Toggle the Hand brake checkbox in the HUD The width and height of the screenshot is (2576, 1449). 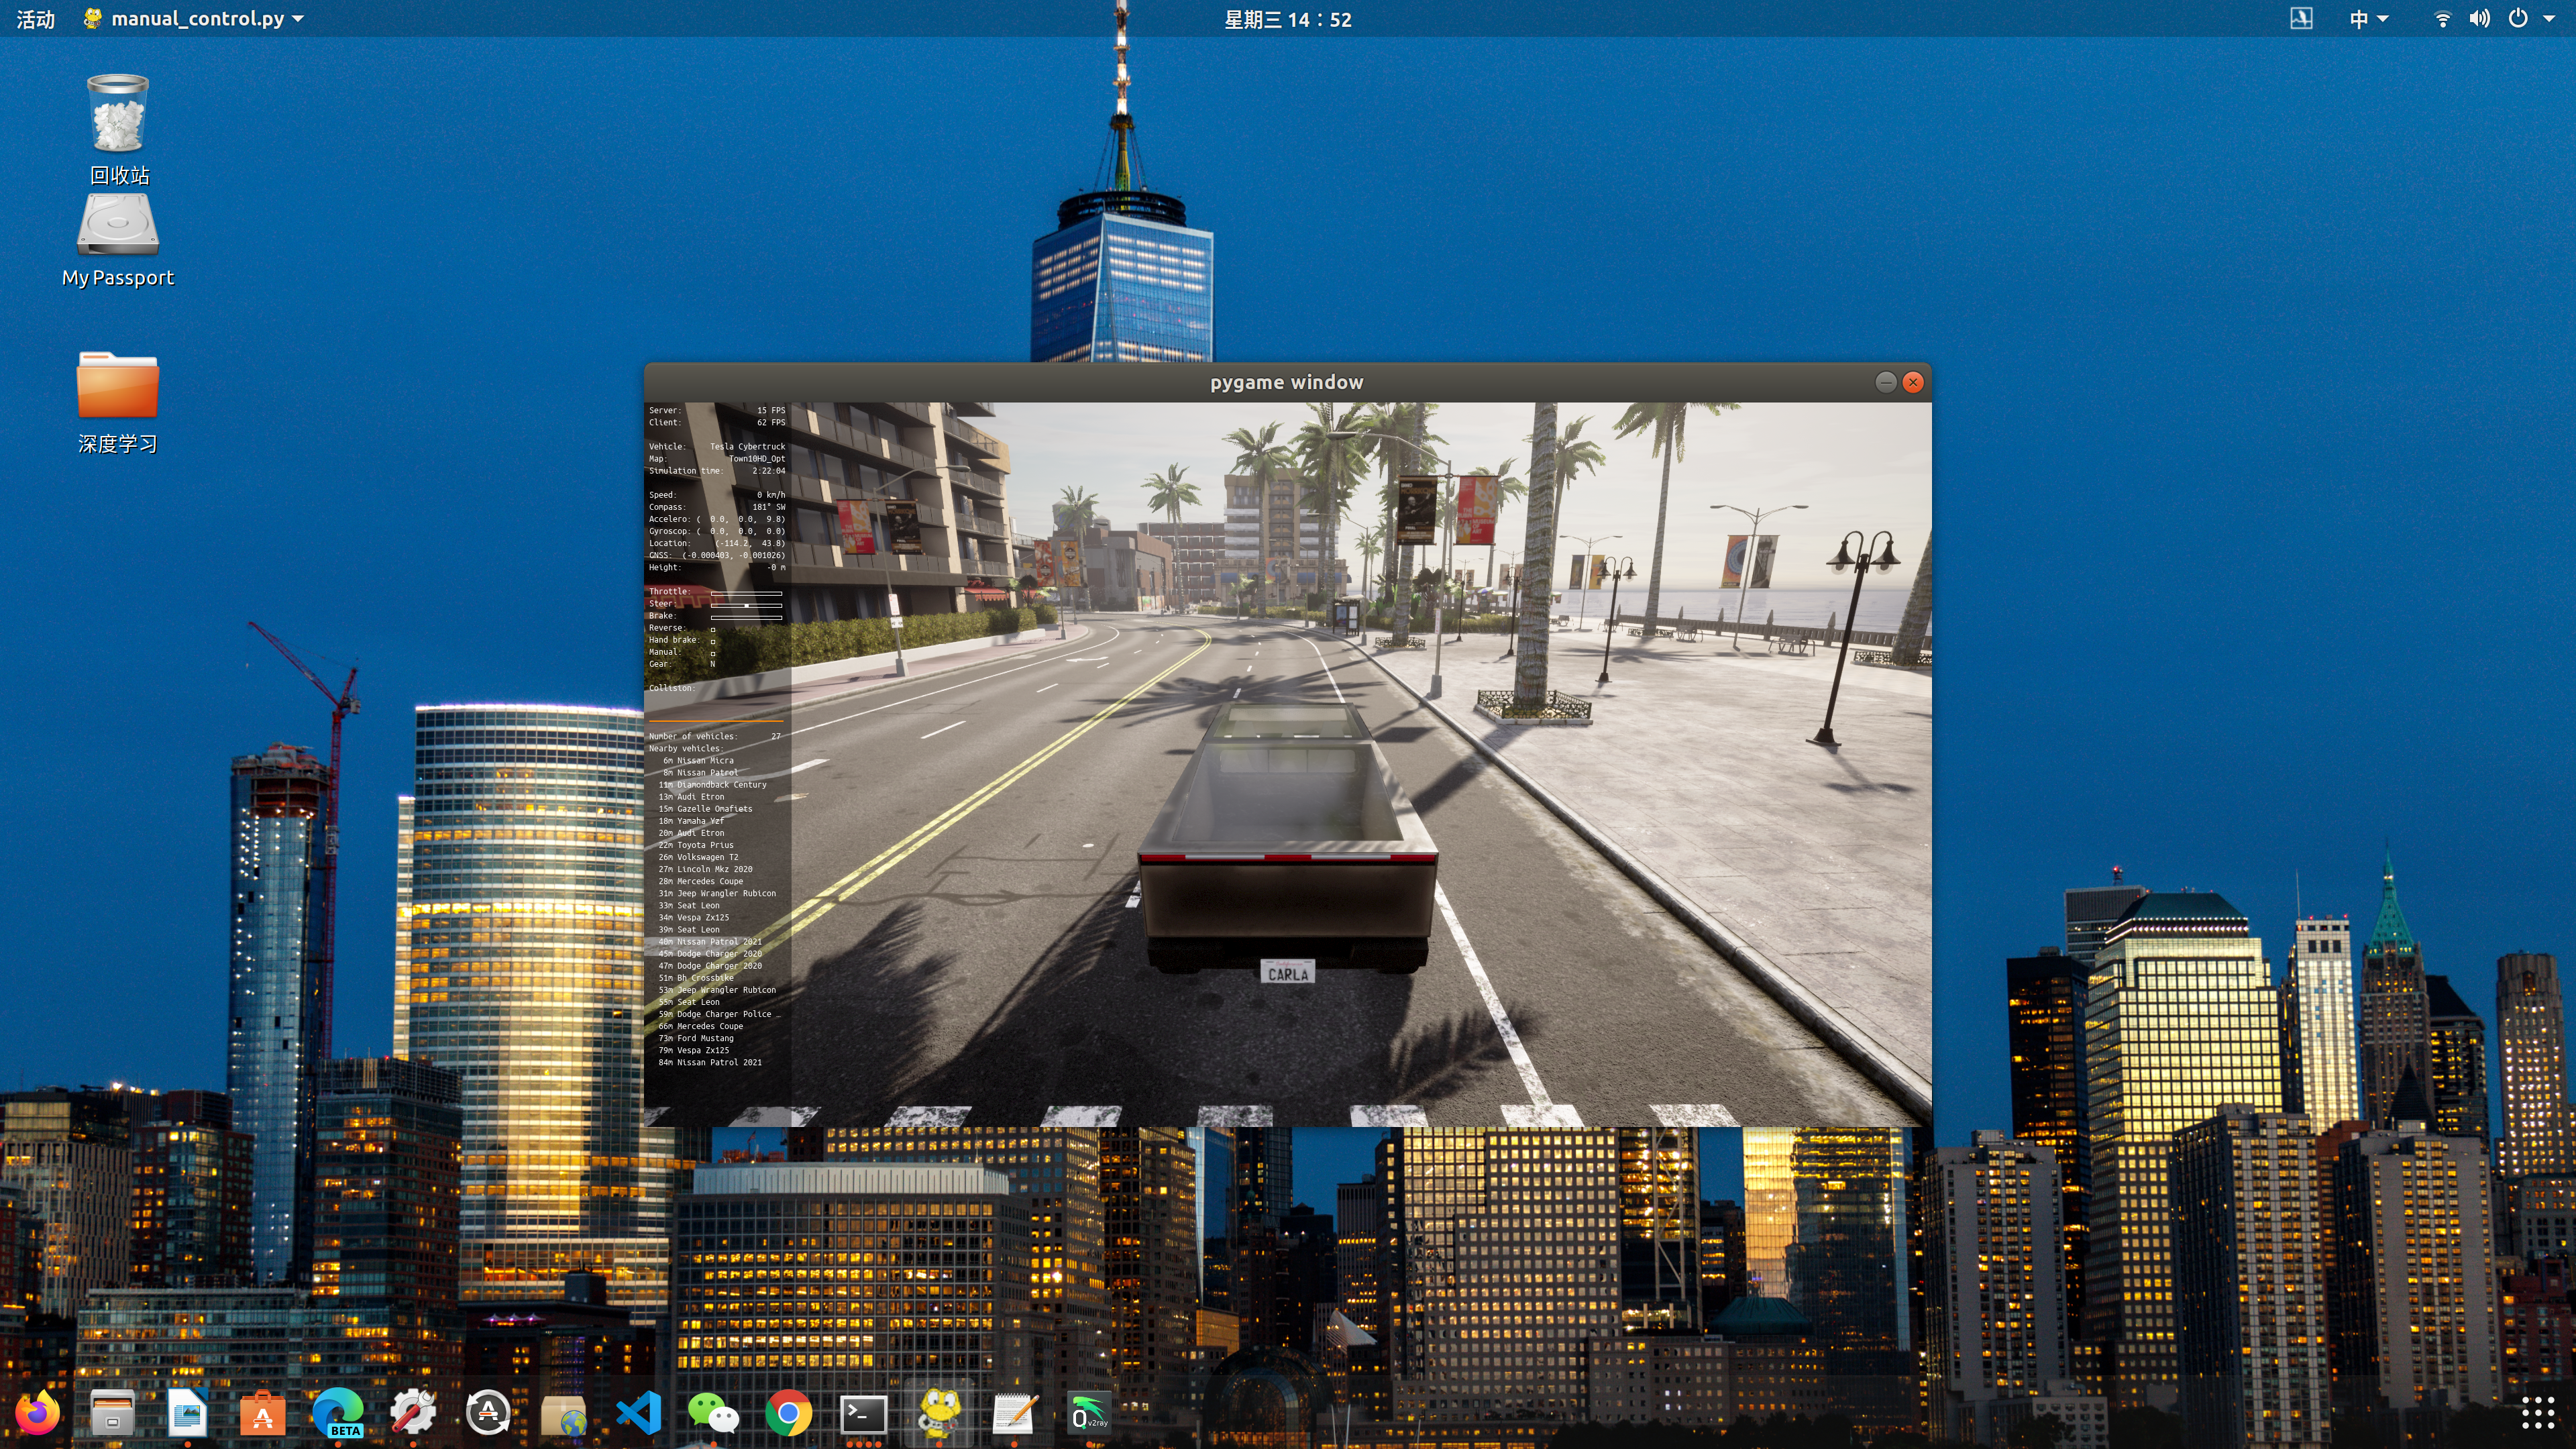click(x=713, y=641)
